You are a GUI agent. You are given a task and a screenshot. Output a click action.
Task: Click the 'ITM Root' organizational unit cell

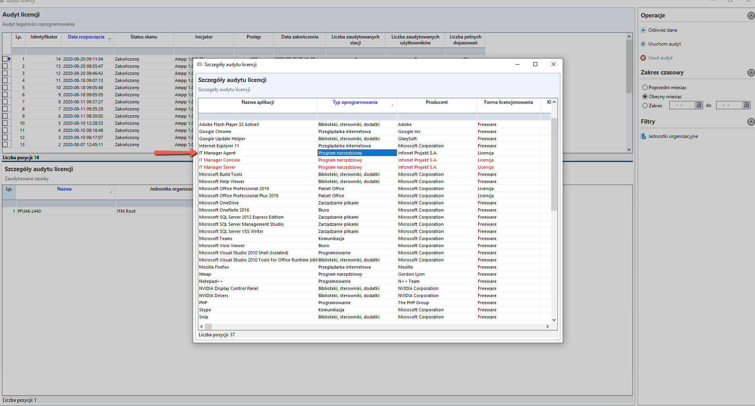pos(155,211)
